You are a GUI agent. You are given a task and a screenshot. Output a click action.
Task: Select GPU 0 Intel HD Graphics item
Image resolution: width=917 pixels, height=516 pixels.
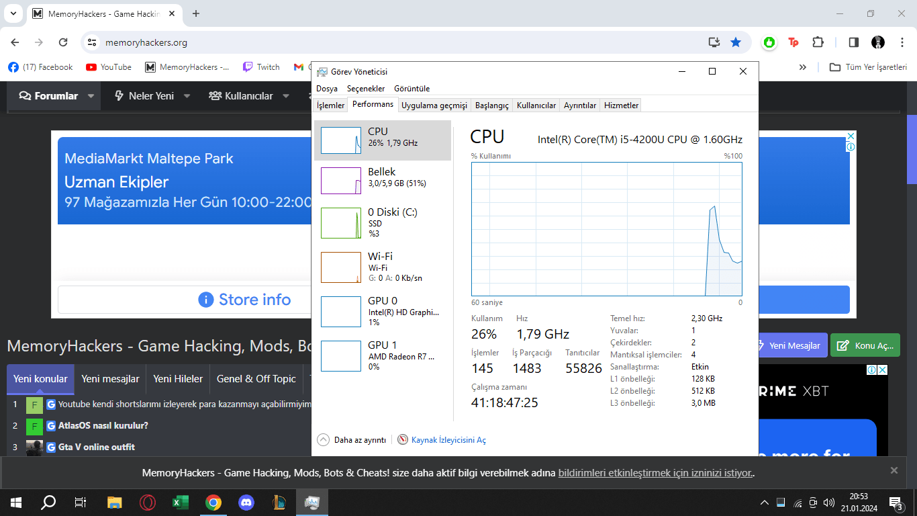tap(383, 311)
